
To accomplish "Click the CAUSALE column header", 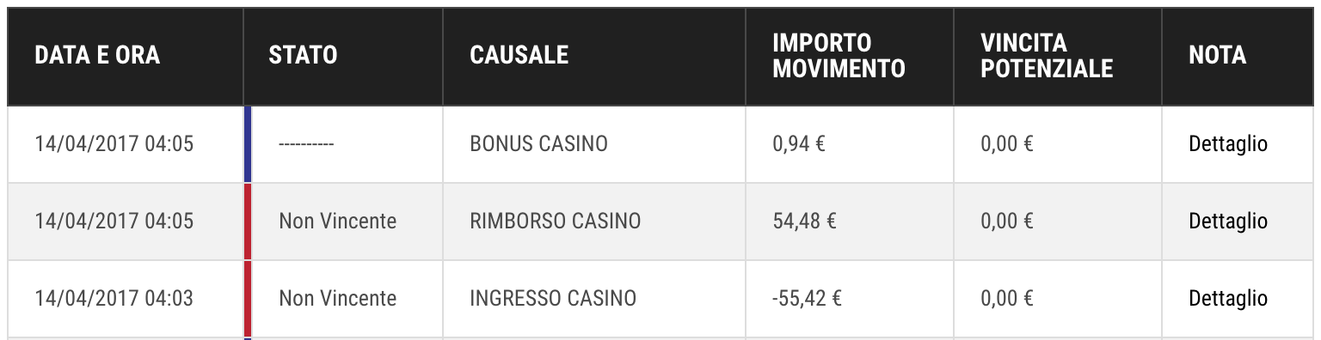I will click(519, 55).
